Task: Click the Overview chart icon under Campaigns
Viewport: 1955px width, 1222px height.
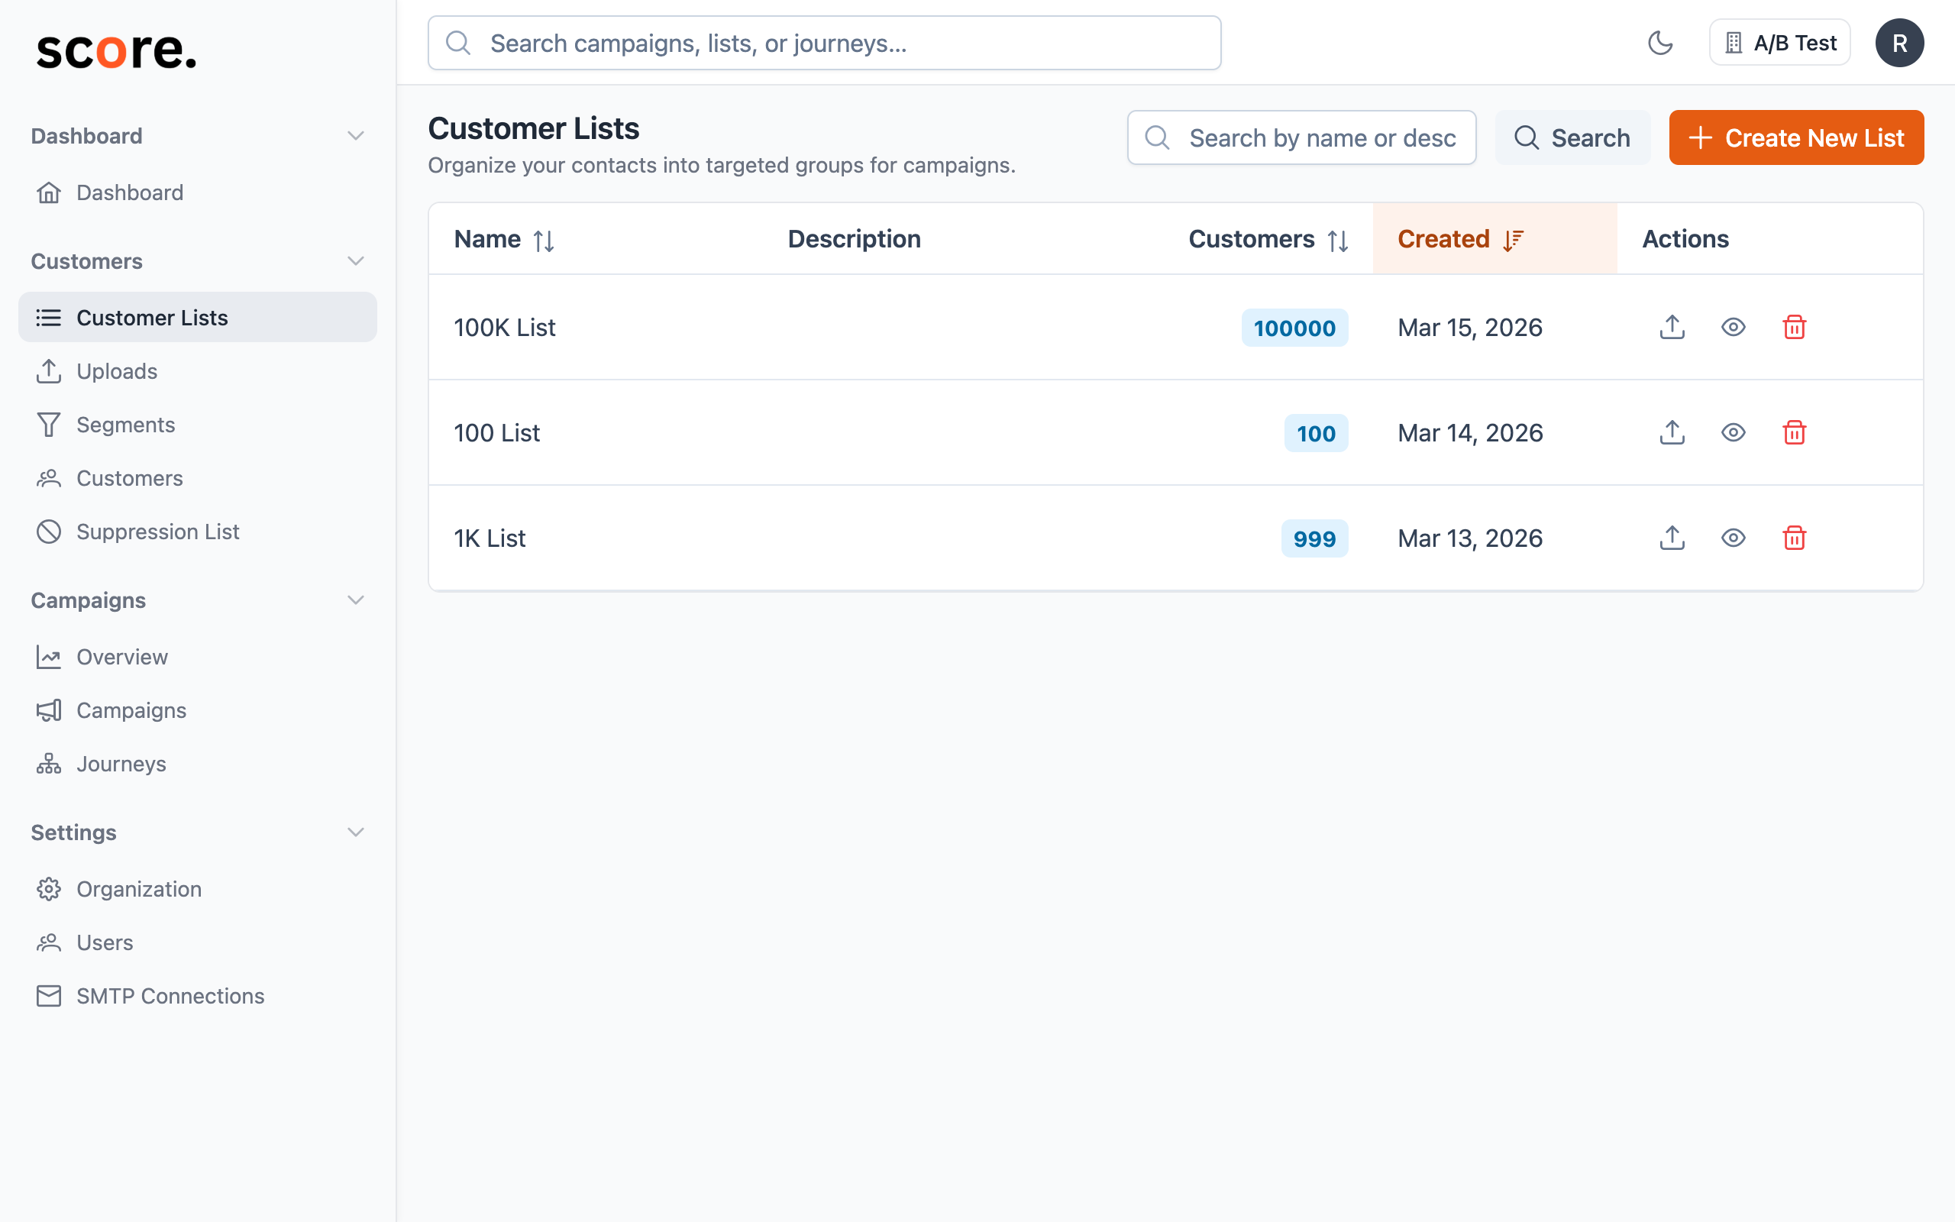Action: [48, 656]
